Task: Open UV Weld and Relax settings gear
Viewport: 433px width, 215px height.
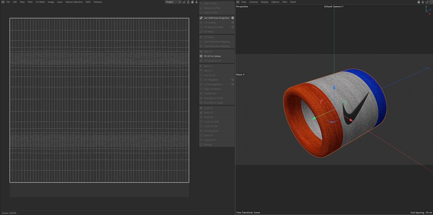Action: (x=233, y=27)
